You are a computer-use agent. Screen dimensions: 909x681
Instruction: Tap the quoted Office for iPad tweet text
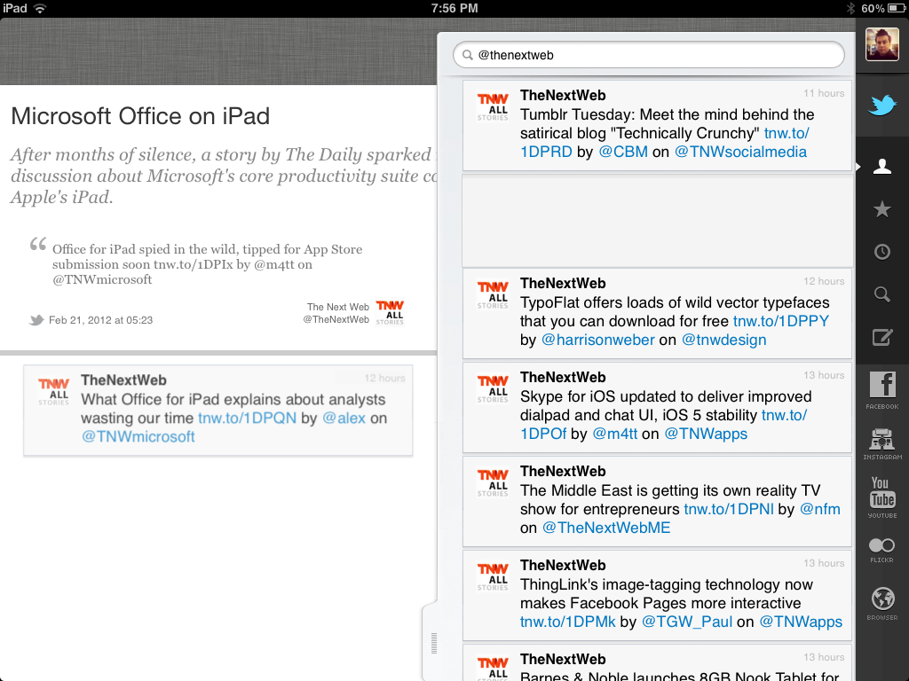click(207, 264)
